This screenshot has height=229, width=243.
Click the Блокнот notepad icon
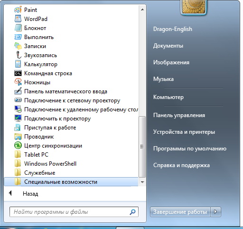pos(18,28)
